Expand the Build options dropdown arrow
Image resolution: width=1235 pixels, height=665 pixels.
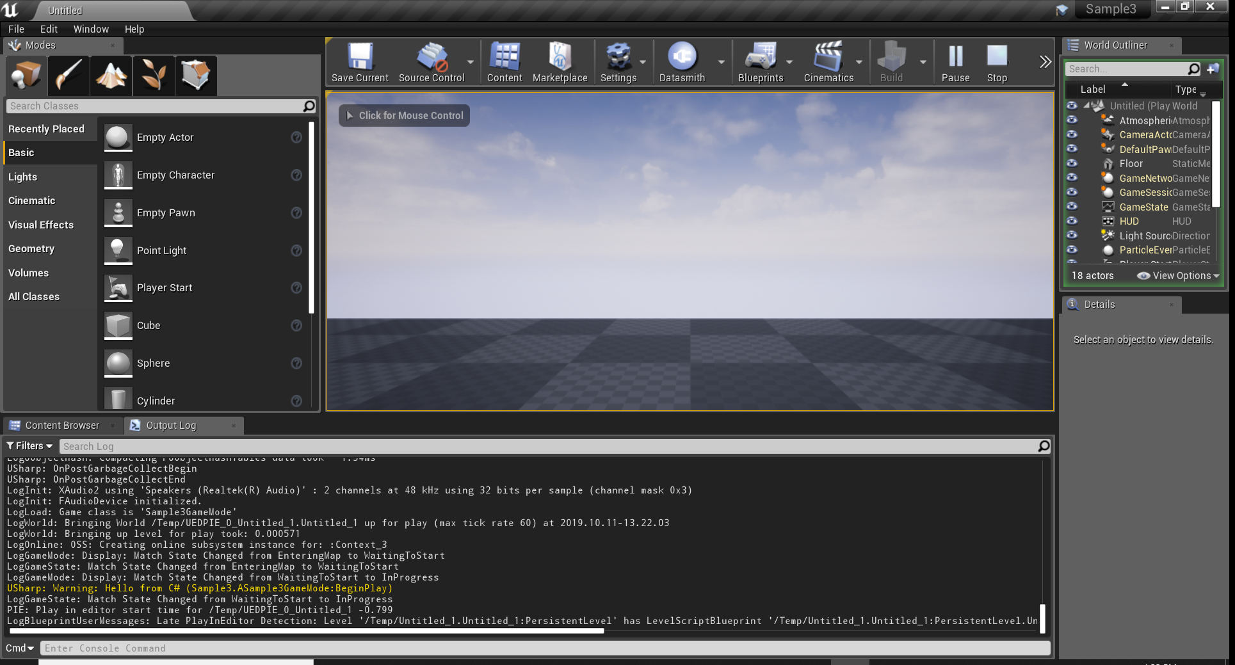pyautogui.click(x=923, y=62)
